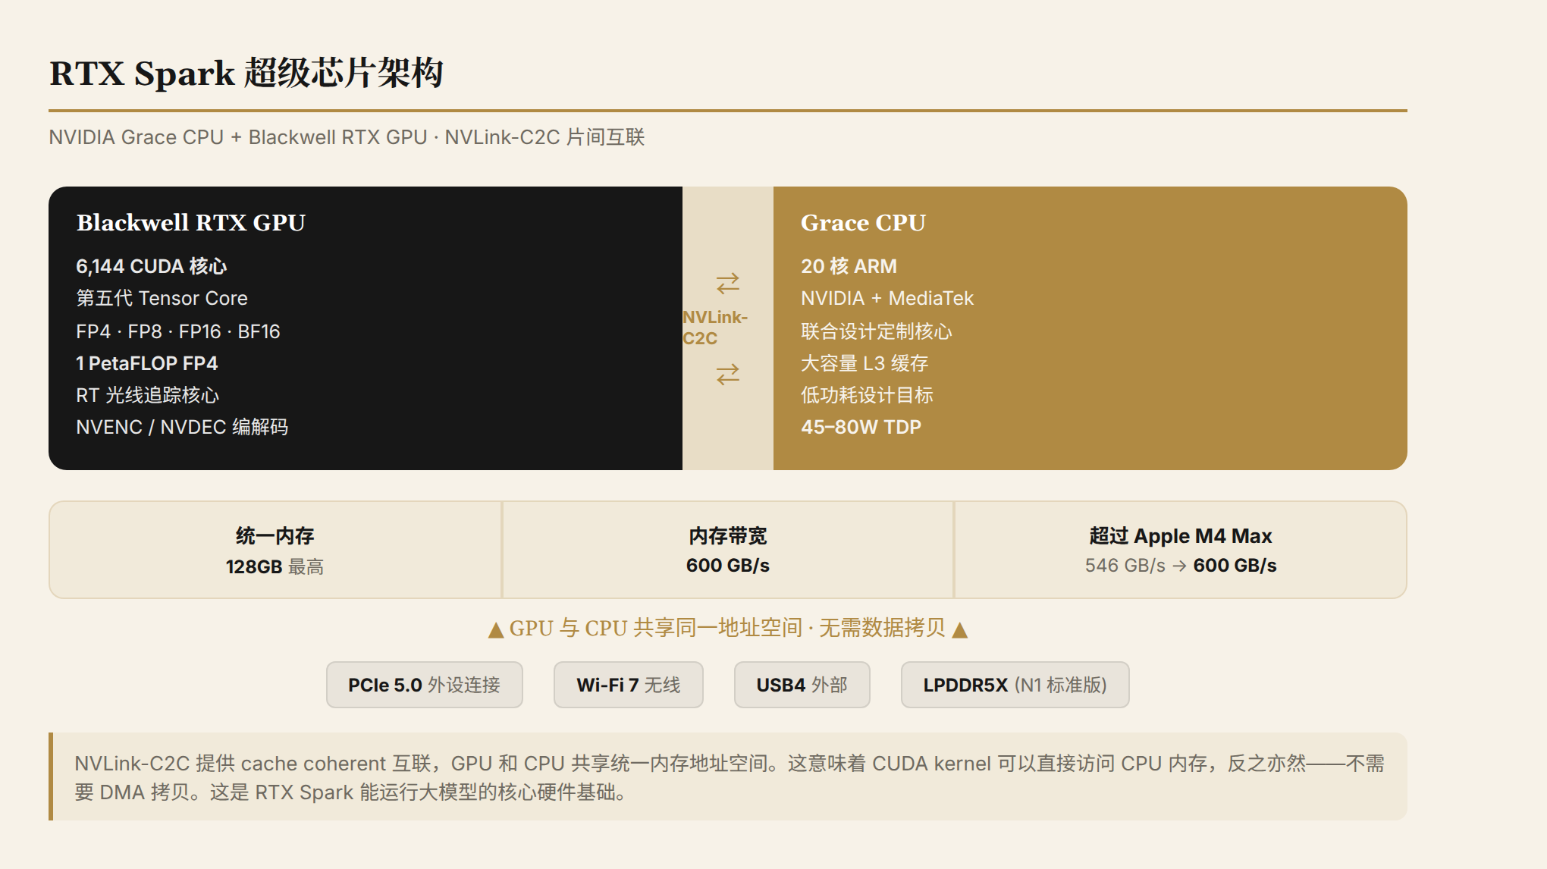Viewport: 1547px width, 869px height.
Task: Click the 20 核 ARM line
Action: click(x=849, y=266)
